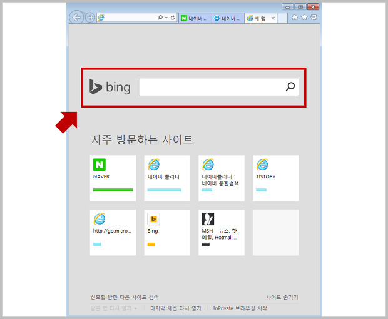Open a new blank tab button

[282, 18]
